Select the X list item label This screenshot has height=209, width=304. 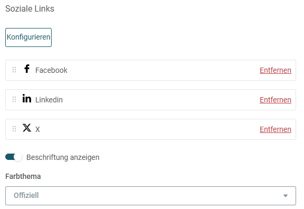(x=37, y=129)
